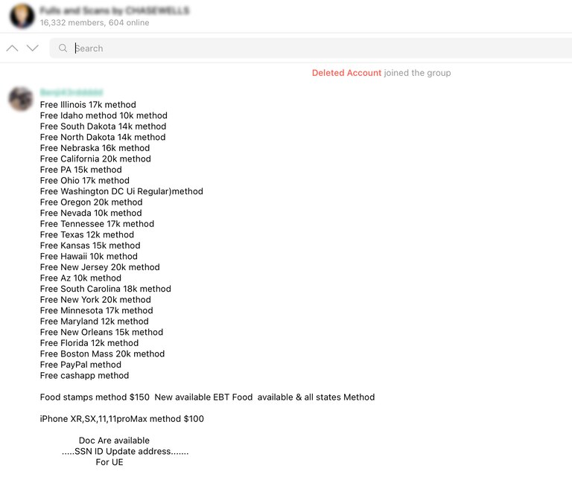Screen dimensions: 572x480
Task: Select 'Free Az 10k method' line
Action: tap(80, 278)
